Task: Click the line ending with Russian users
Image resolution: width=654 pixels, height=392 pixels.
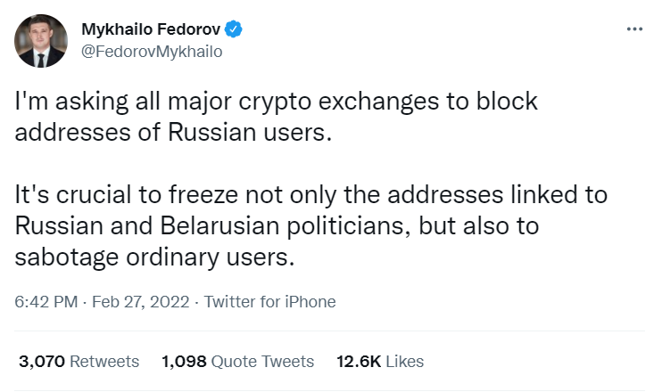Action: [173, 133]
